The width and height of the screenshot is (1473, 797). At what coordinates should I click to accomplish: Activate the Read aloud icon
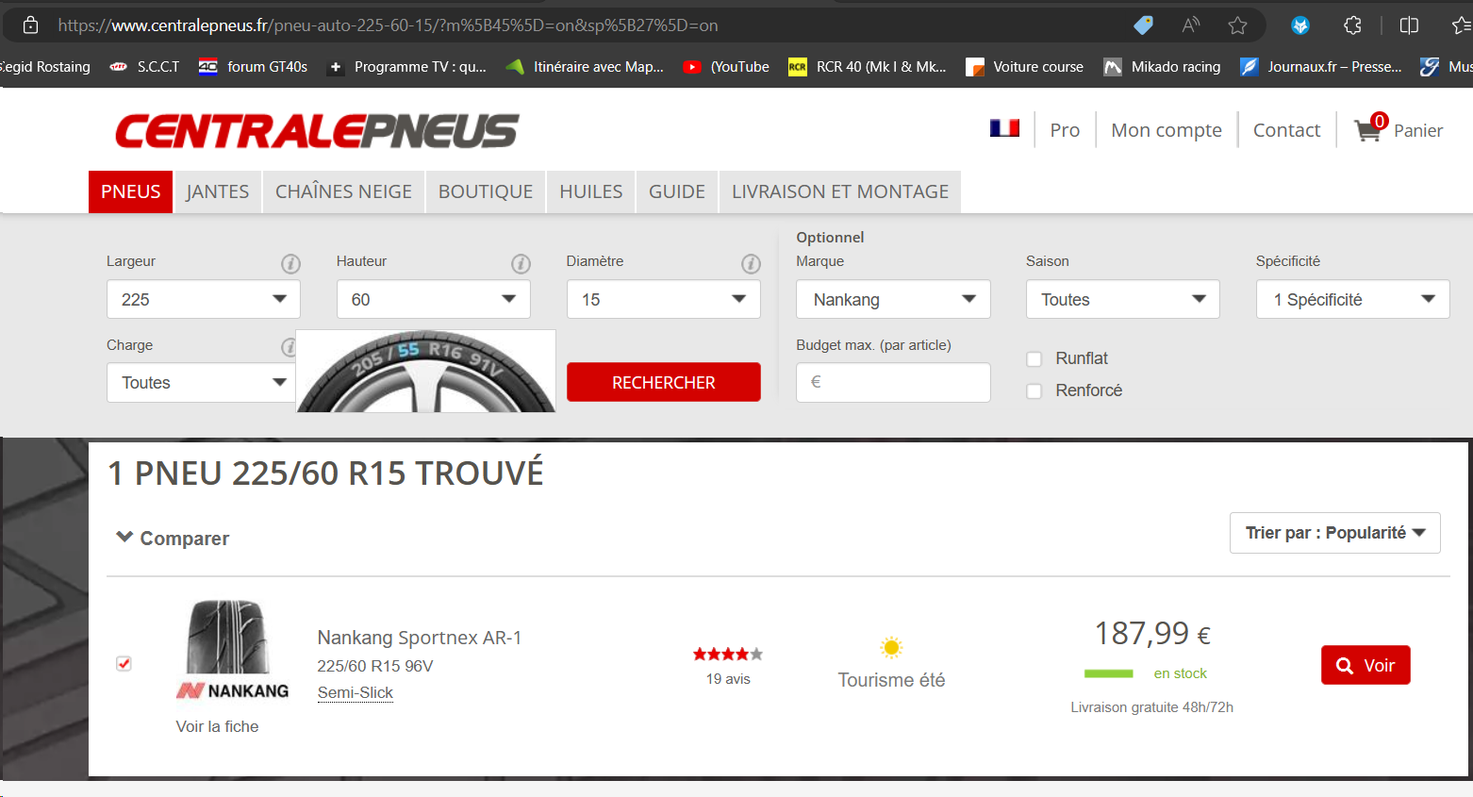pyautogui.click(x=1191, y=25)
